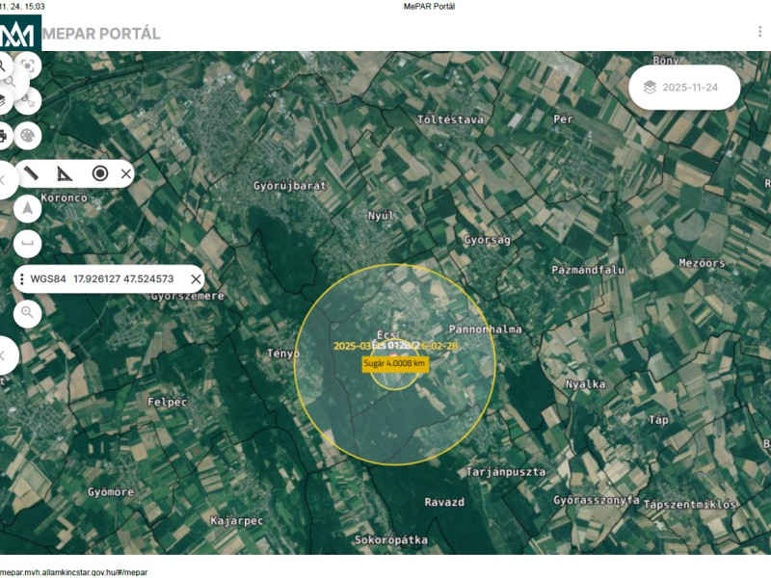Toggle the circle radius measurement tool

99,173
